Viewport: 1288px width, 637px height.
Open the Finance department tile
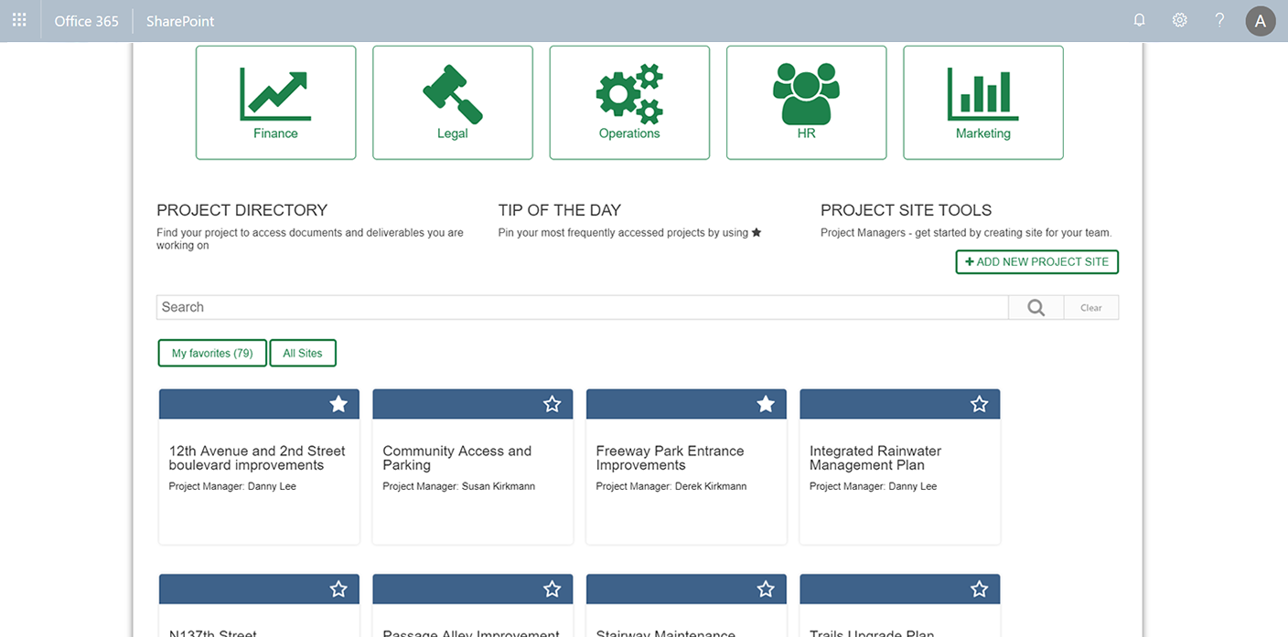coord(275,102)
